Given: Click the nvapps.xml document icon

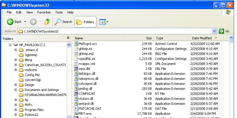Looking at the screenshot, I should pyautogui.click(x=76, y=64).
